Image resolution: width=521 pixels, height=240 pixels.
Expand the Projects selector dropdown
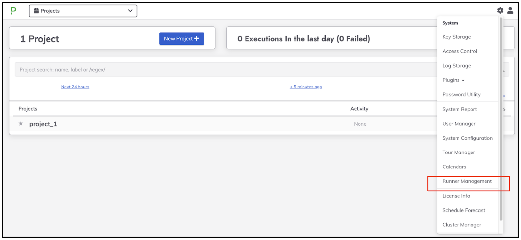[x=83, y=11]
